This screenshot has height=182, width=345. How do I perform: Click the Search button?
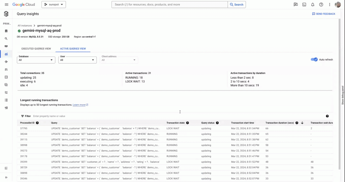point(237,4)
